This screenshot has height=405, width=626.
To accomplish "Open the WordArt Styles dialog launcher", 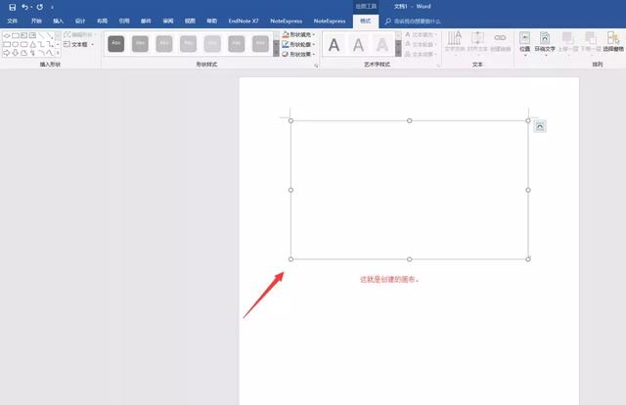I will (439, 66).
